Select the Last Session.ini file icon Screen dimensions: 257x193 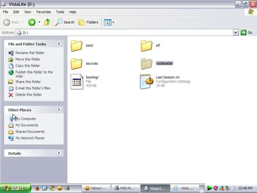(147, 81)
